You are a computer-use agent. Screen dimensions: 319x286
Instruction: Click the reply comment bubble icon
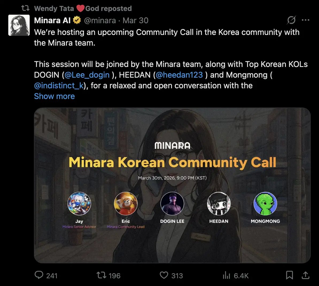[x=39, y=275]
